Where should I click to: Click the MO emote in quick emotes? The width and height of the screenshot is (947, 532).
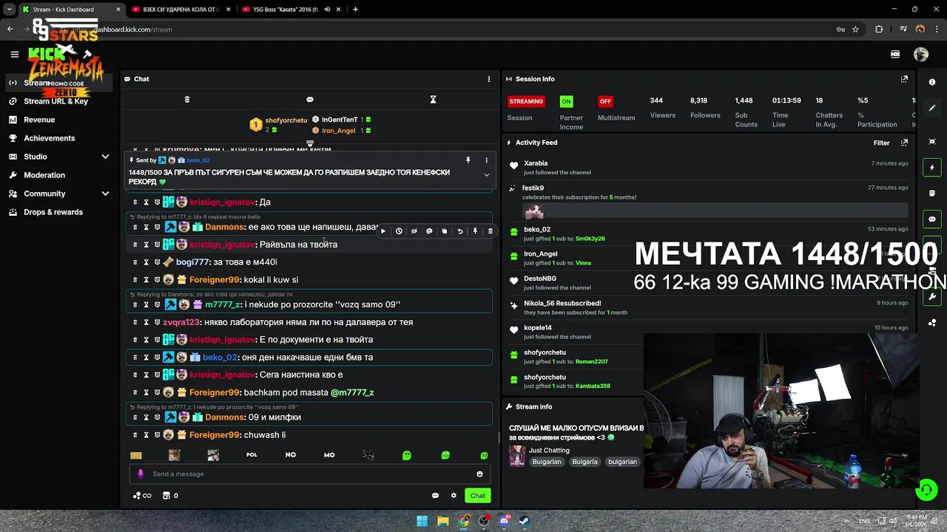tap(329, 455)
